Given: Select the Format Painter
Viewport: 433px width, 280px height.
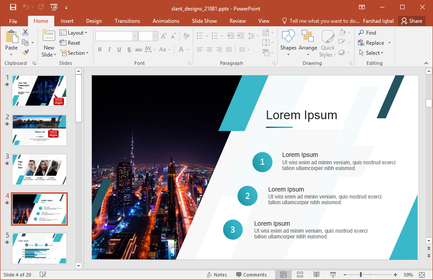Looking at the screenshot, I should click(26, 53).
